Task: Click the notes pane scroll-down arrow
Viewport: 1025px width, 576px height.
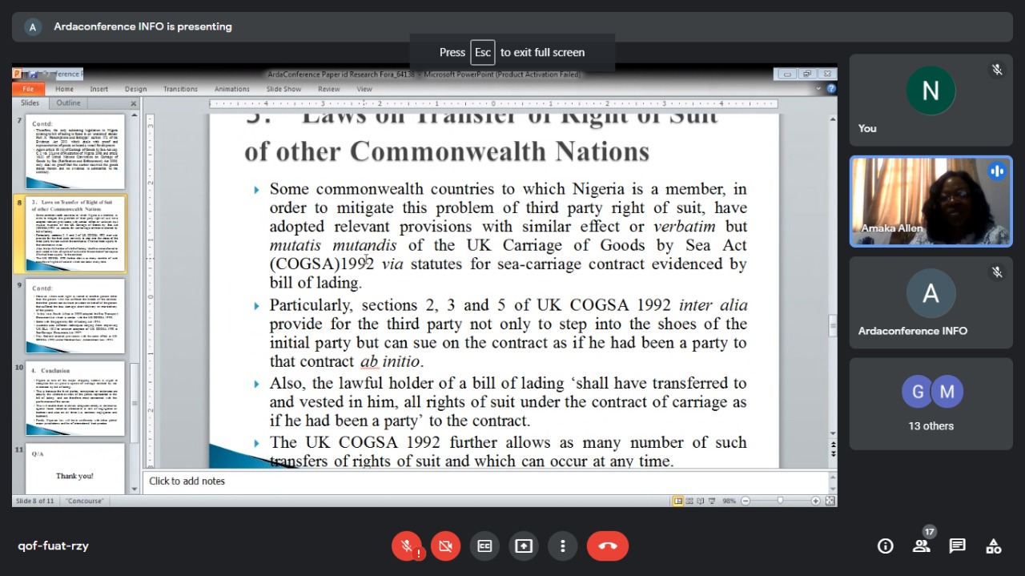Action: coord(833,487)
